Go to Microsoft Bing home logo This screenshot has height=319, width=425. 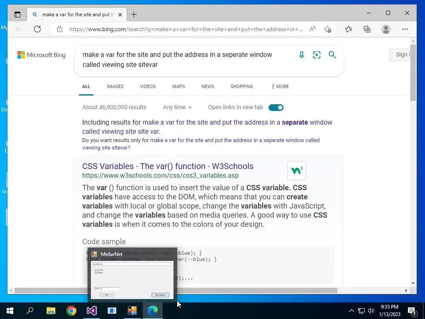click(42, 55)
